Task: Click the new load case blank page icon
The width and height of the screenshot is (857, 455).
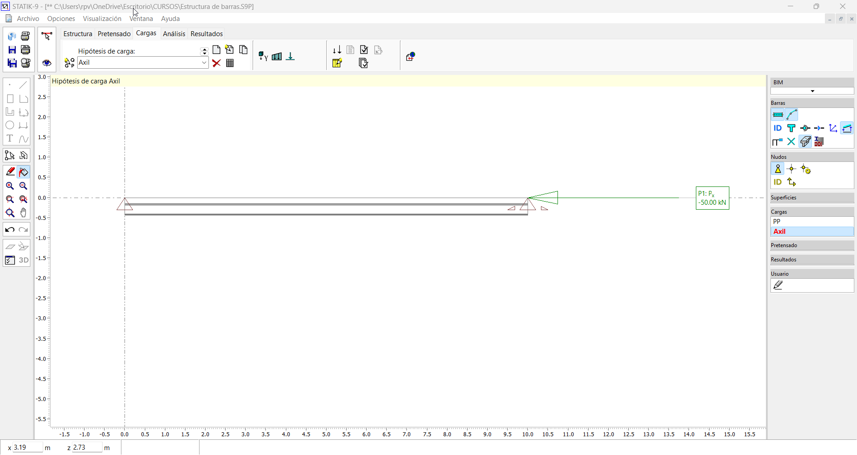Action: coord(216,50)
